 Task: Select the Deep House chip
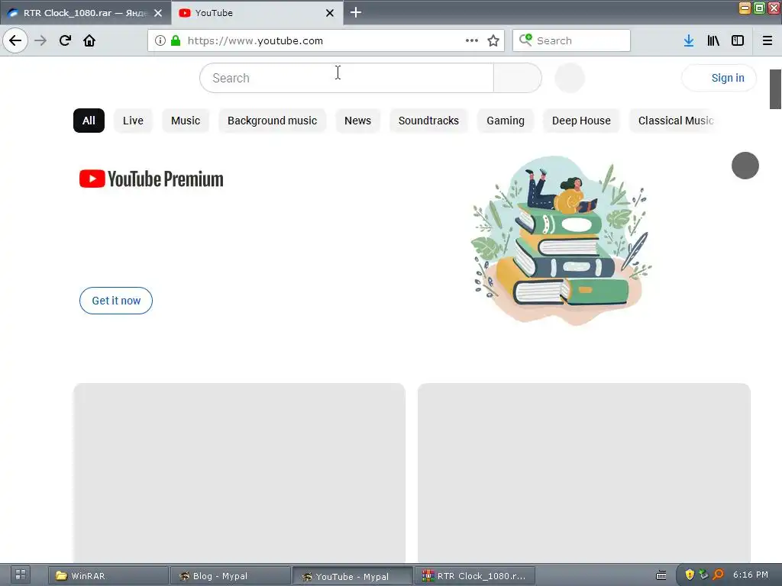581,121
